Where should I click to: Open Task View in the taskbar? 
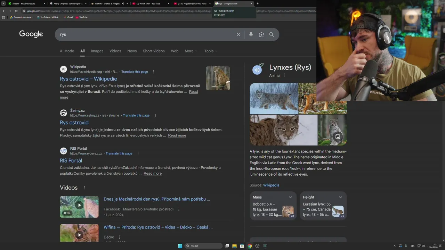click(x=227, y=246)
